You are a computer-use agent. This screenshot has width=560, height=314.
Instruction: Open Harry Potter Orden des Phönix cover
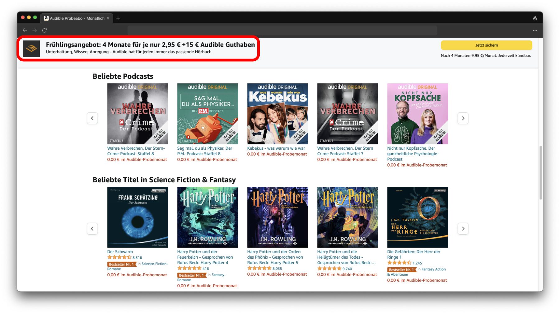point(278,217)
